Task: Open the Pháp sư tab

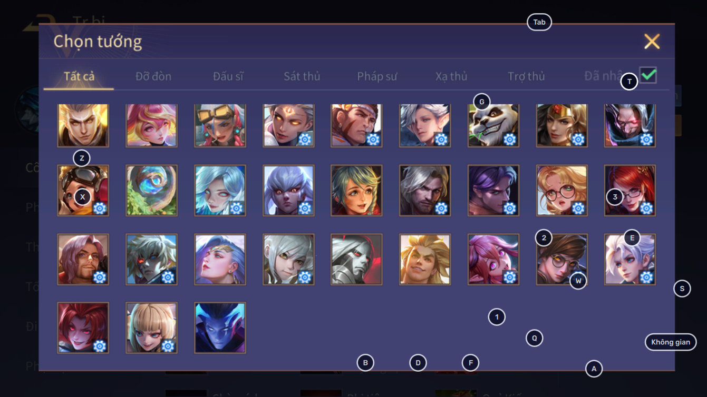Action: coord(377,76)
